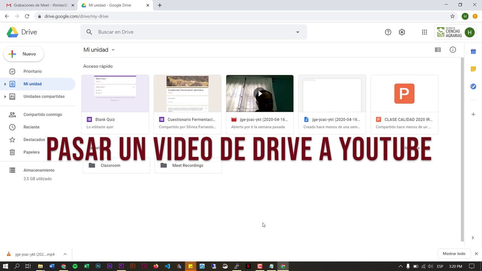Open Papelera (trash)

point(31,152)
